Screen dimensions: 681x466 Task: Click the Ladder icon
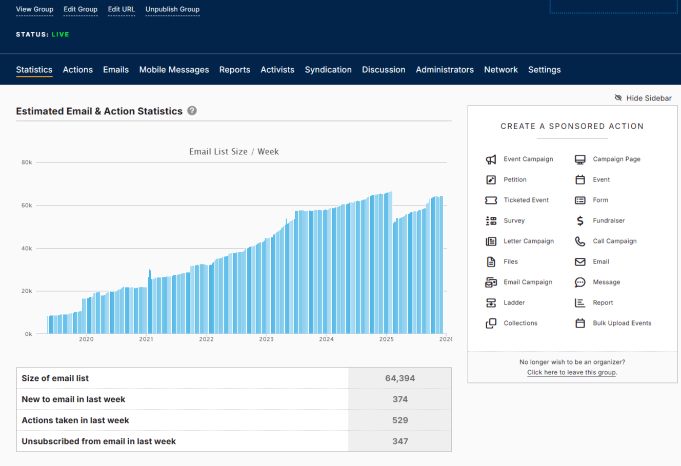pyautogui.click(x=491, y=302)
